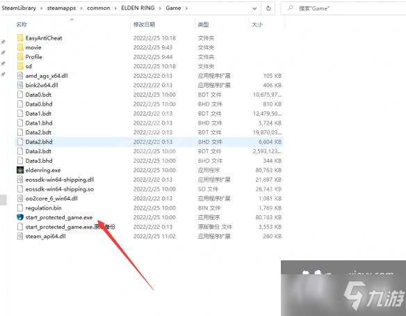This screenshot has height=316, width=406.
Task: Open the address bar history dropdown
Action: [254, 8]
